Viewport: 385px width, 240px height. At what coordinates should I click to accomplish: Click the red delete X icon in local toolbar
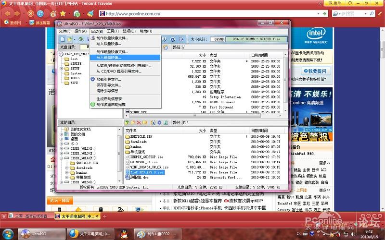click(139, 123)
